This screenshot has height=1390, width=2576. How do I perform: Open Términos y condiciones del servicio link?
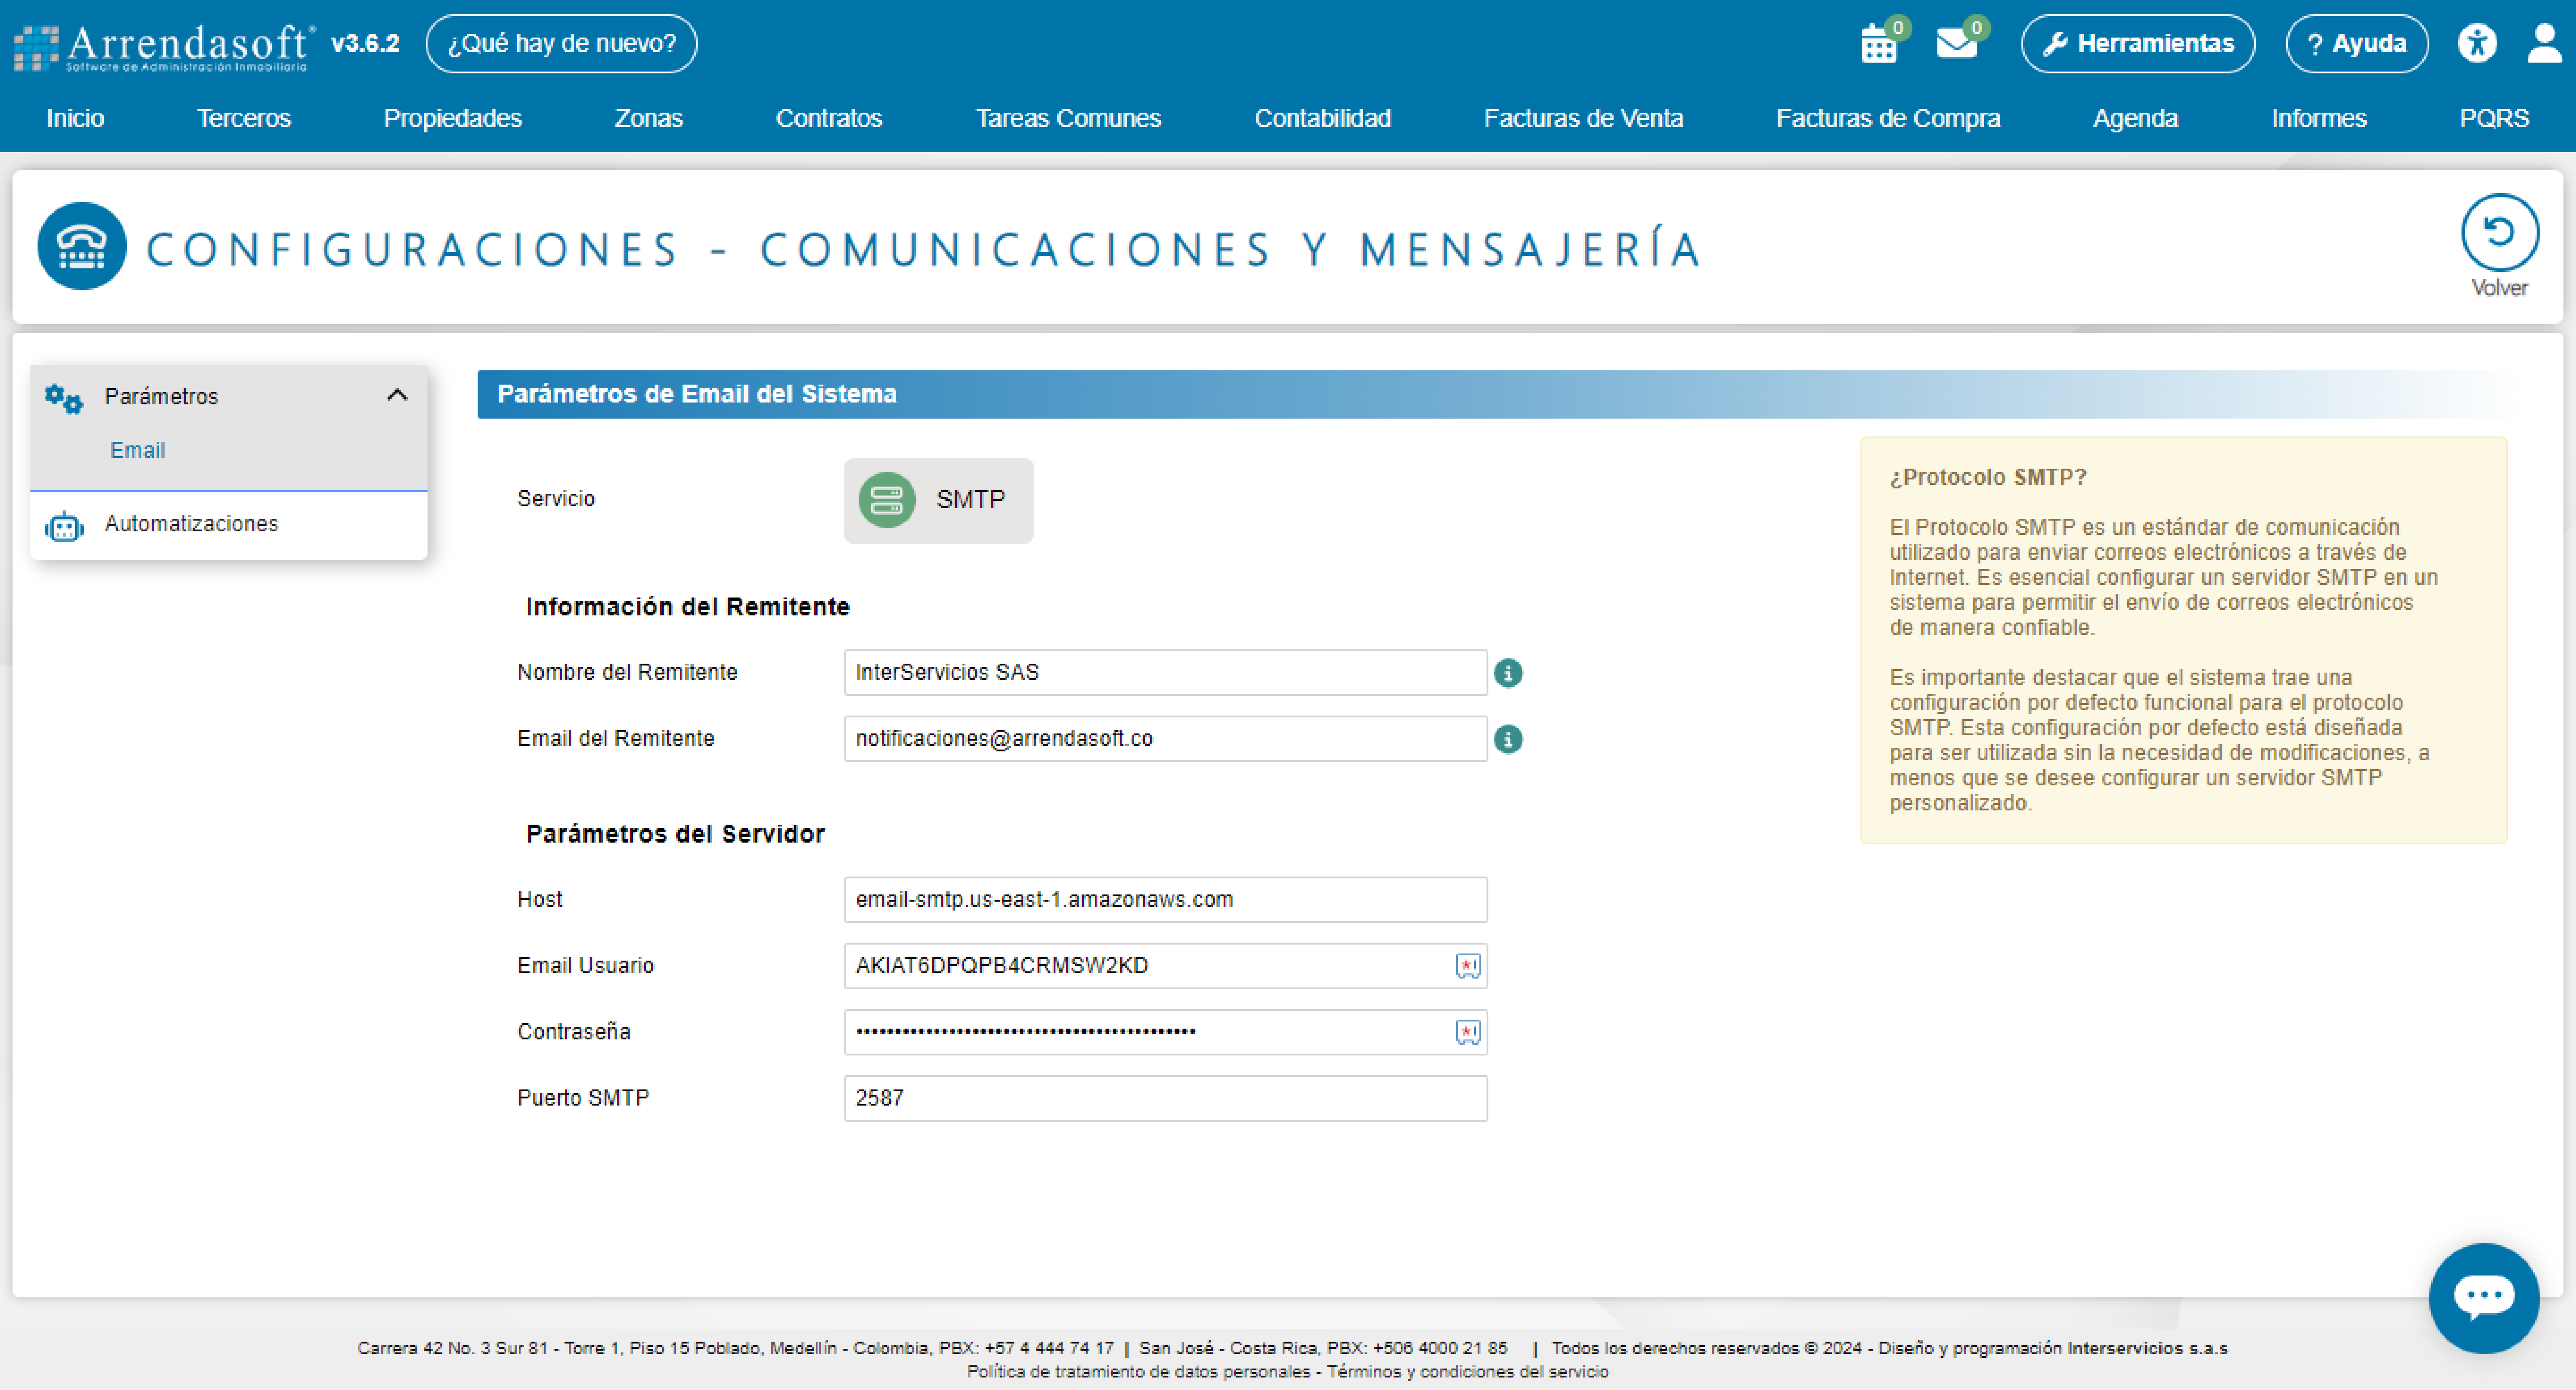(1467, 1372)
